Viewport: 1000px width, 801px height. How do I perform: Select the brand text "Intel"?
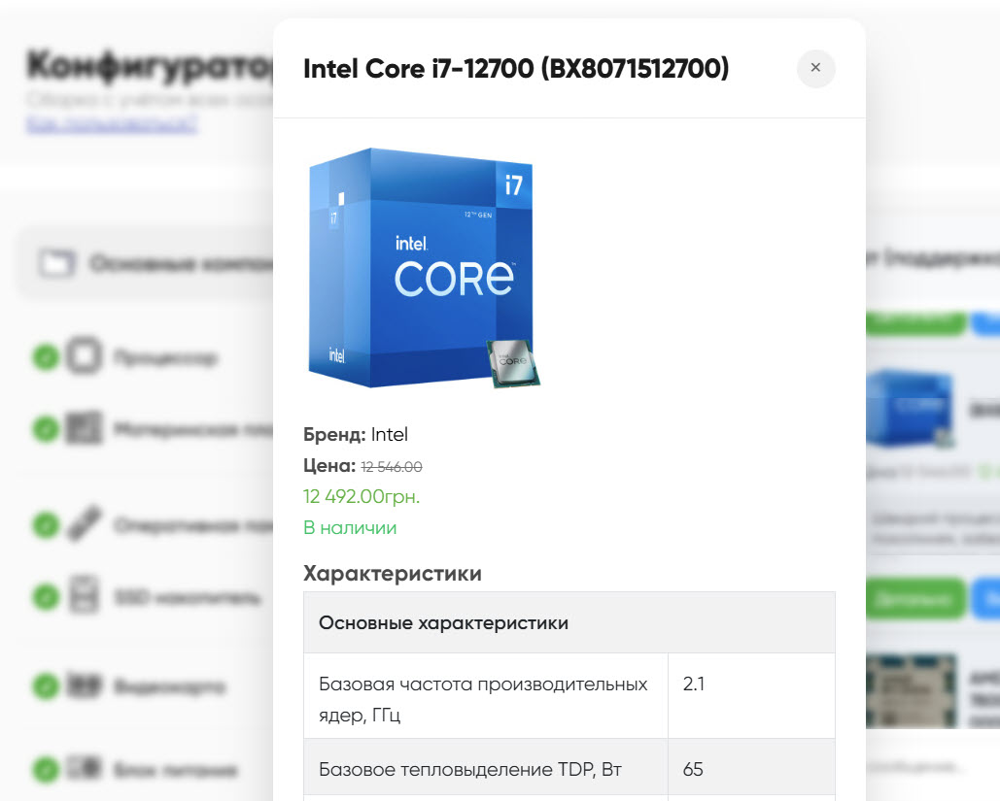coord(389,435)
